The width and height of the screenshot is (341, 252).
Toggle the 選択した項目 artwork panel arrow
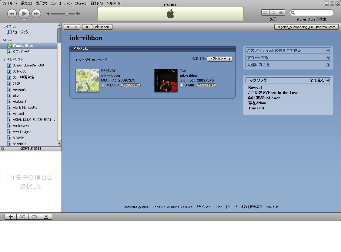click(3, 149)
